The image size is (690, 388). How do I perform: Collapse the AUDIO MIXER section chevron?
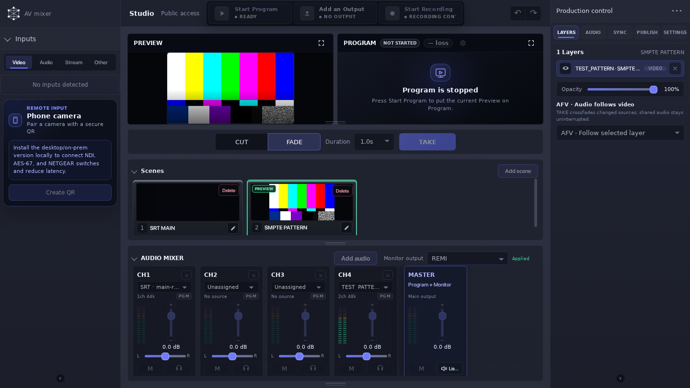(x=134, y=259)
